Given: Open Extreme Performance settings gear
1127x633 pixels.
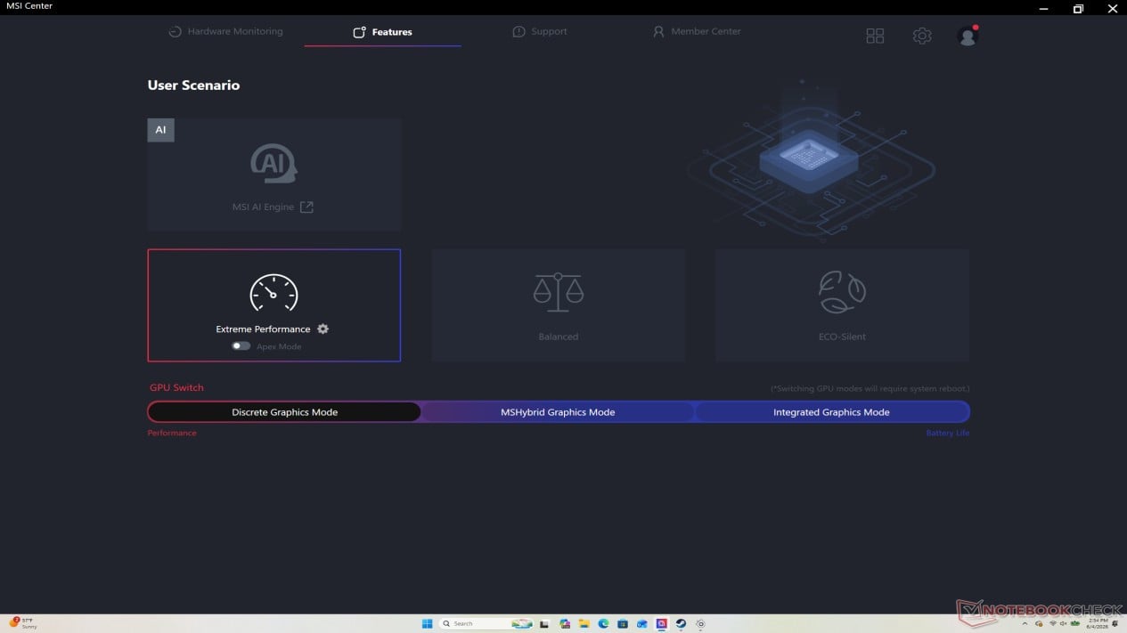Looking at the screenshot, I should click(x=323, y=329).
